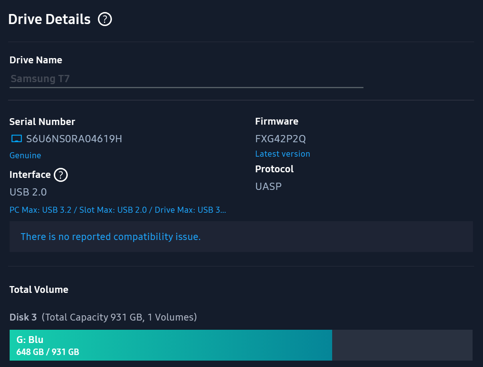Screen dimensions: 483x367
Task: Click the Protocol label
Action: click(x=274, y=169)
